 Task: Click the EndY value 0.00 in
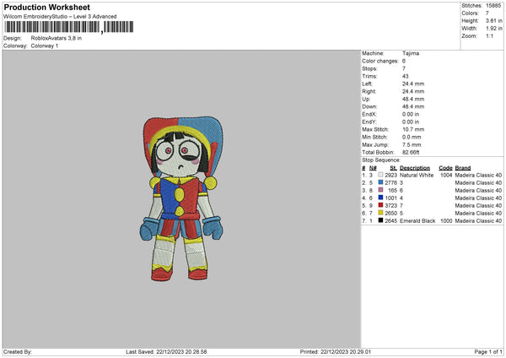411,122
